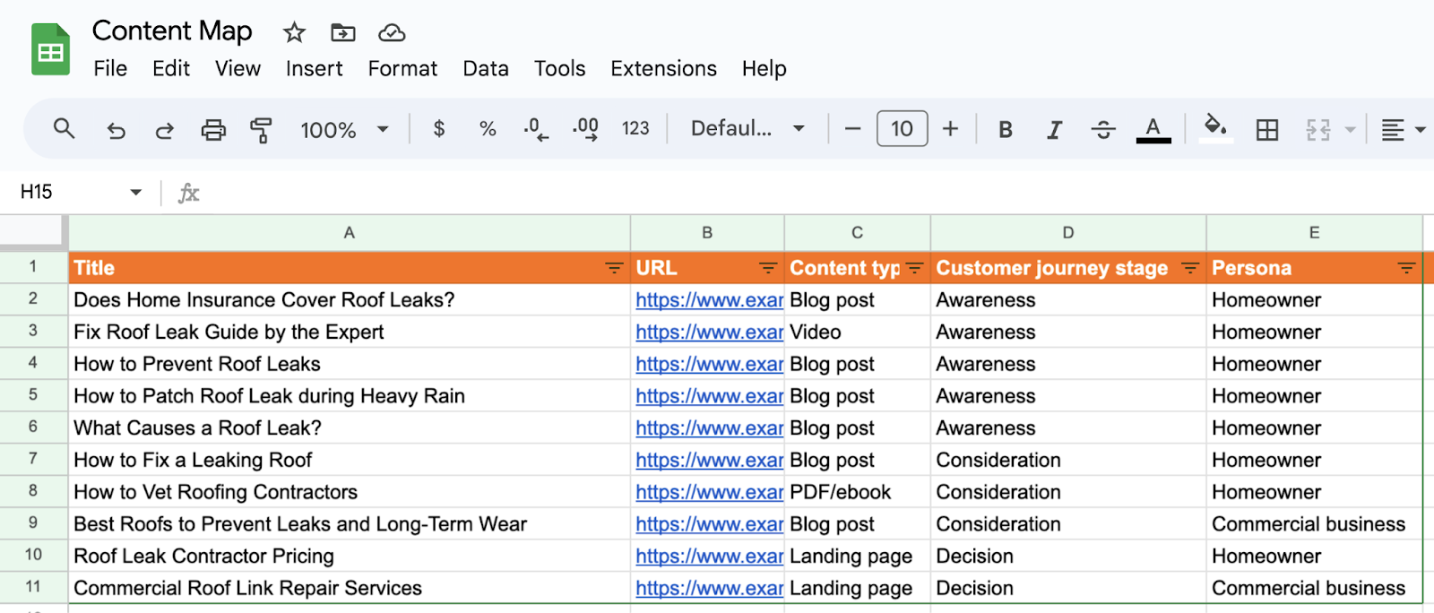Select column A header
Screen dimensions: 1434x613
pyautogui.click(x=350, y=233)
